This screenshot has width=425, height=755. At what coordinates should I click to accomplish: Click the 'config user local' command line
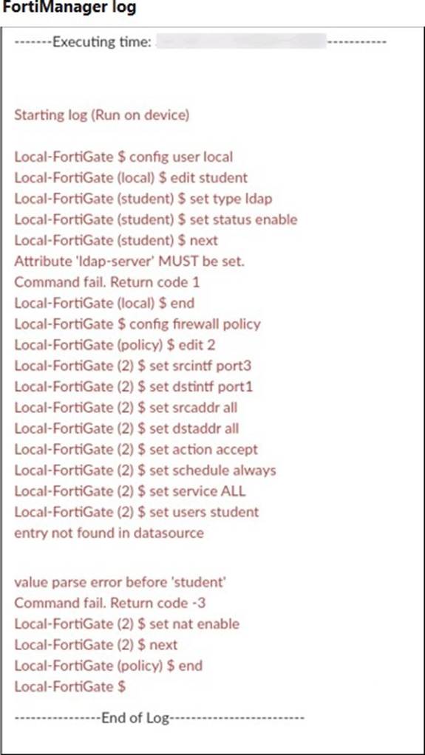[x=123, y=157]
